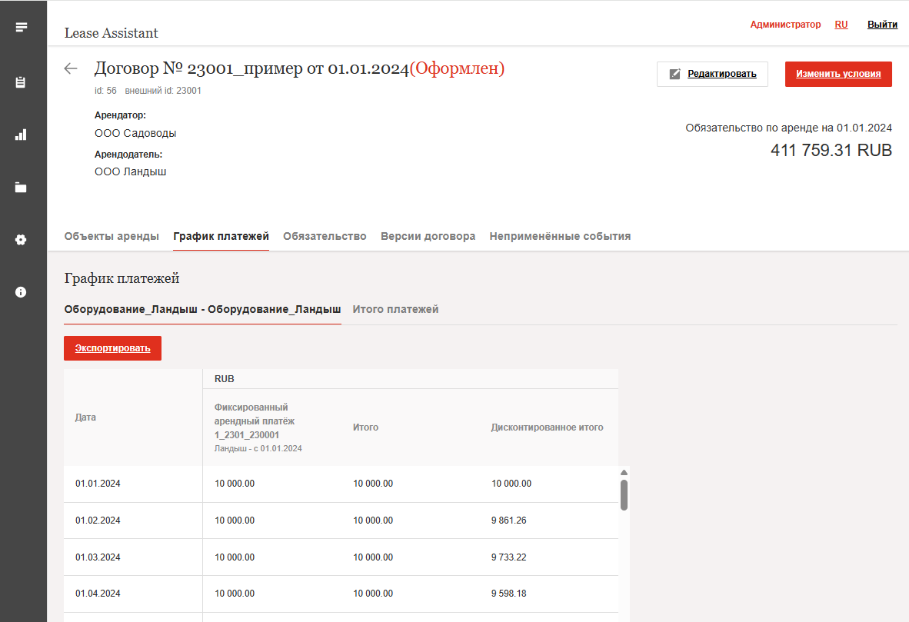View the Версии договора tab

(x=428, y=236)
